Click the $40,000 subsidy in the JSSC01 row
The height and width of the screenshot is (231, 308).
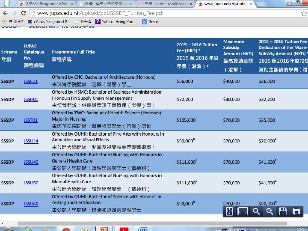click(231, 81)
